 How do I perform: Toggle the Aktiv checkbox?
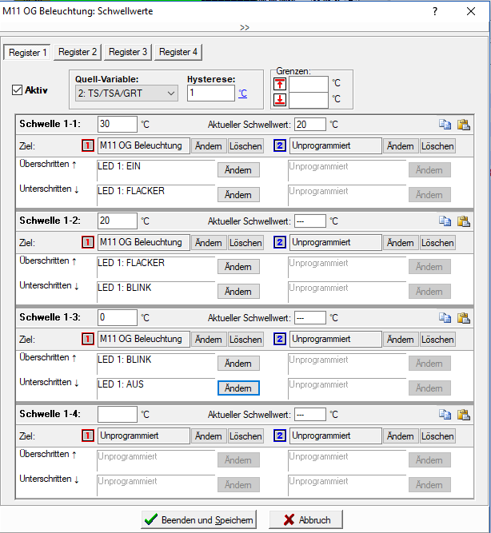pos(18,90)
